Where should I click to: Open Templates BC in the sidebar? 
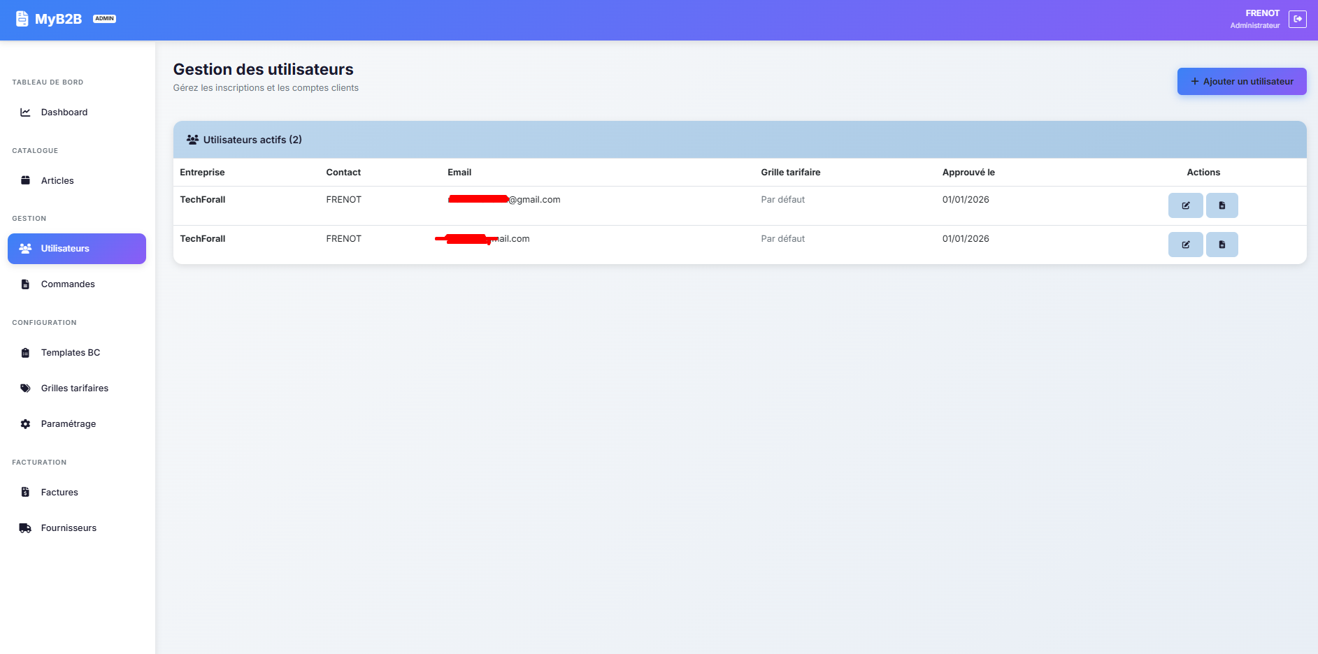(x=71, y=353)
